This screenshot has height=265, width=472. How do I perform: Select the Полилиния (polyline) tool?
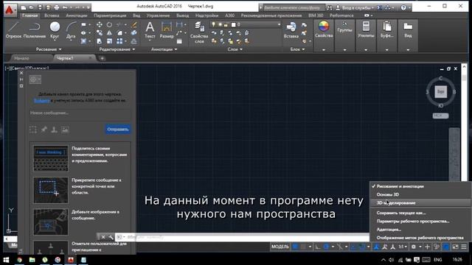coord(35,30)
